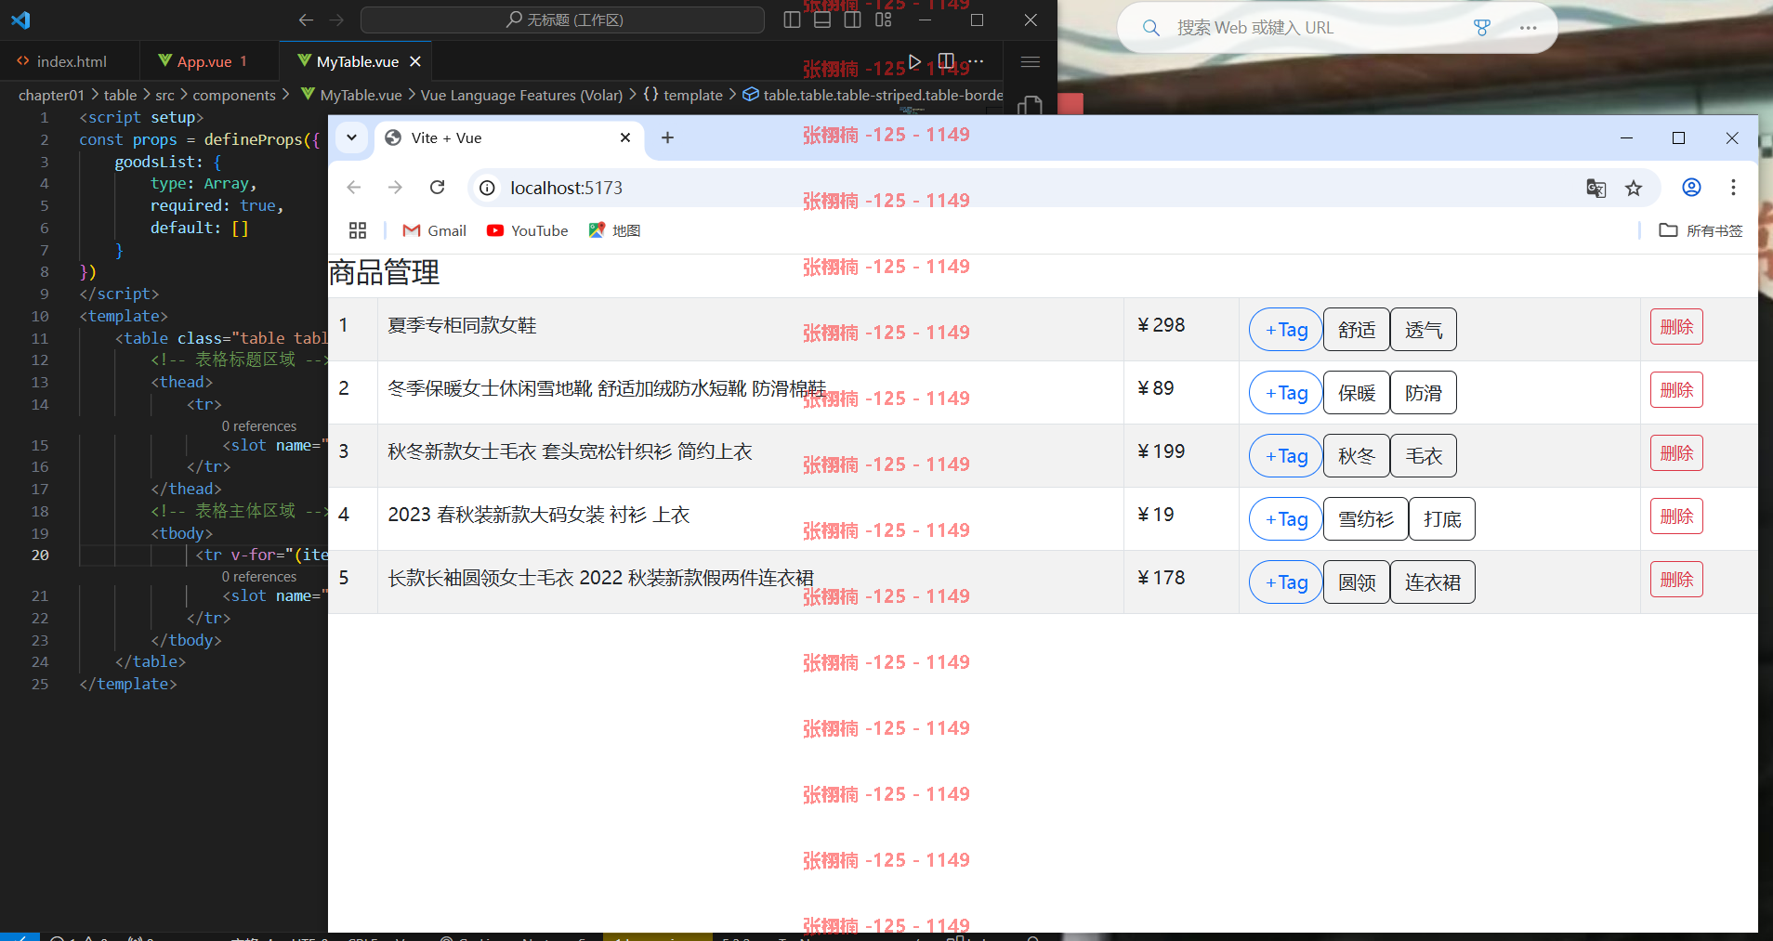Open Customize Layout icon in VS Code
1773x941 pixels.
[883, 20]
